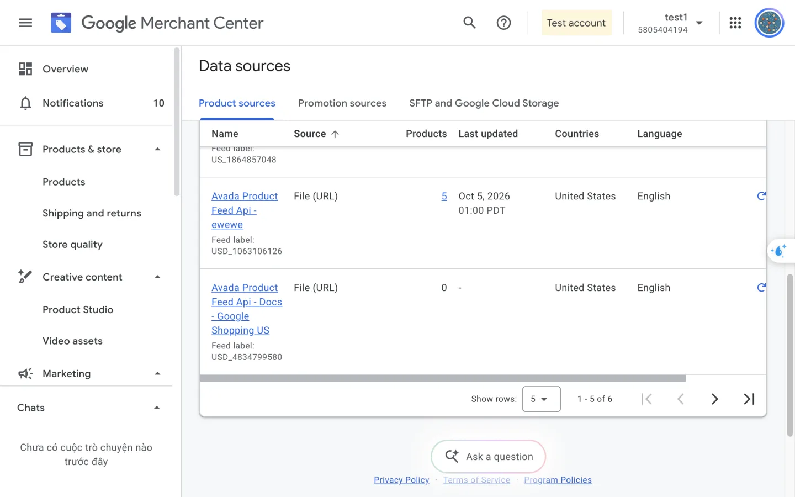The height and width of the screenshot is (497, 795).
Task: Collapse the Creative content section
Action: 157,277
